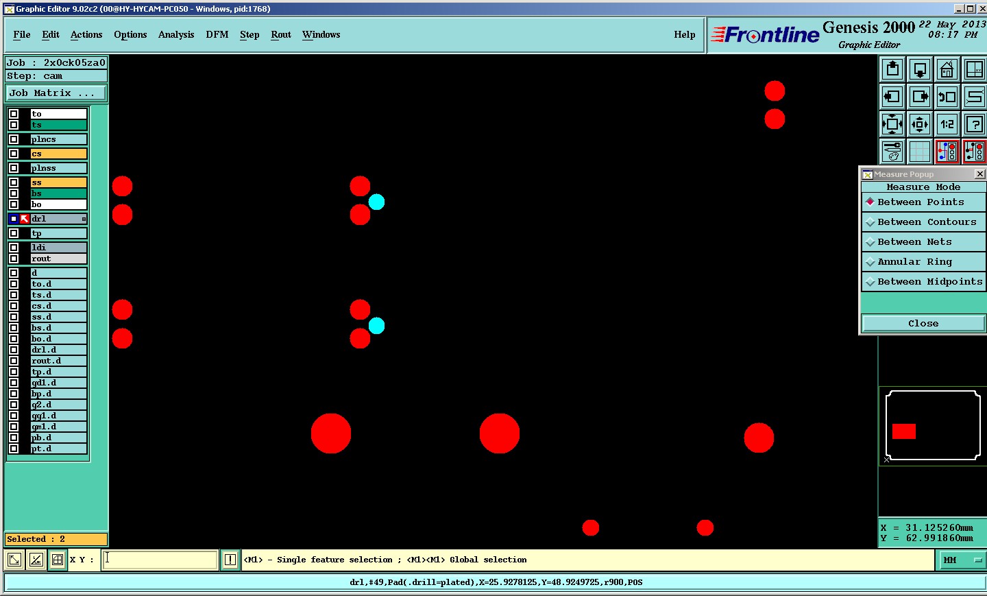Image resolution: width=987 pixels, height=596 pixels.
Task: Click the diagonal arrow coordinate icon
Action: [x=14, y=560]
